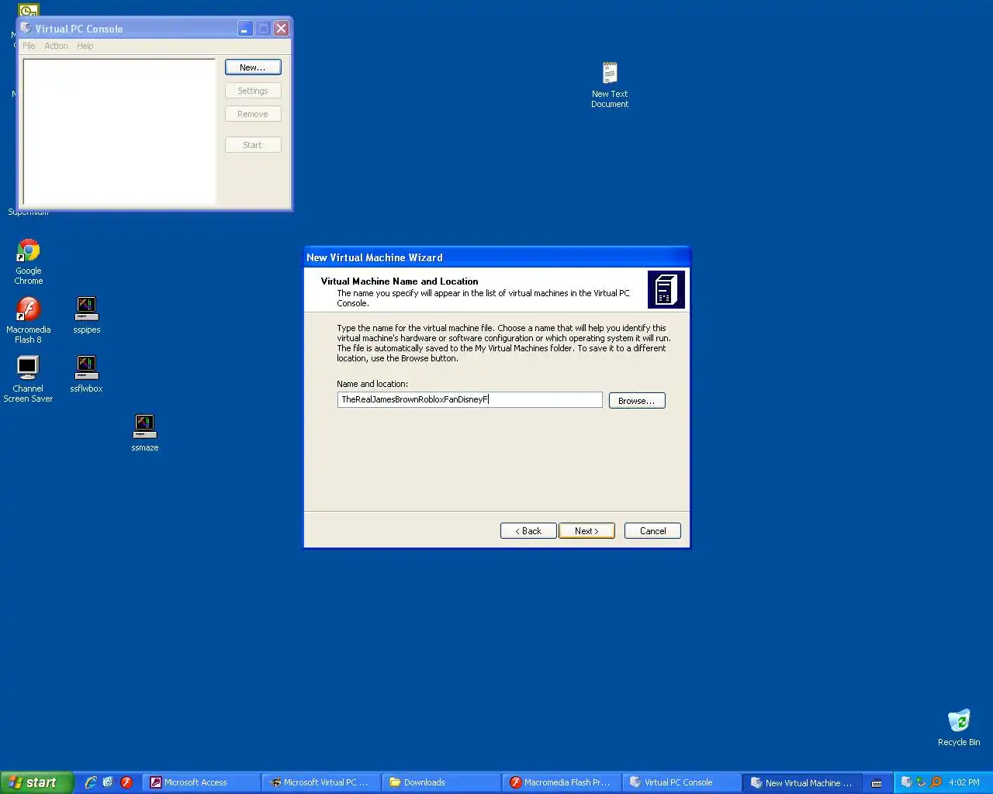Switch to Microsoft Access on the taskbar
993x794 pixels.
[x=202, y=782]
